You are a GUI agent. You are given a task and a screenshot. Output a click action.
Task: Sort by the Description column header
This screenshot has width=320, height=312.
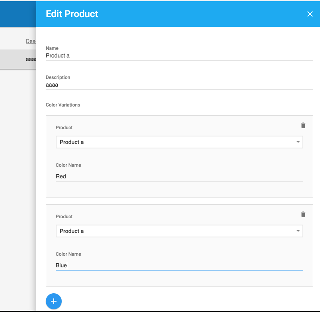(x=31, y=41)
